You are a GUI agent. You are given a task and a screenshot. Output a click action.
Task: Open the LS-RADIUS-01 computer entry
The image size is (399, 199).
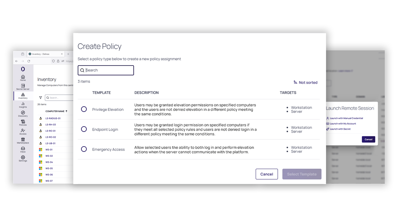click(x=53, y=118)
